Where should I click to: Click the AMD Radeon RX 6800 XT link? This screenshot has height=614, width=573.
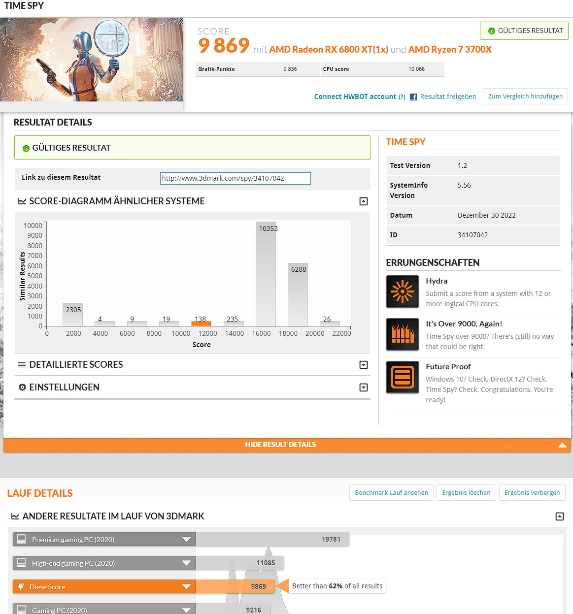329,50
